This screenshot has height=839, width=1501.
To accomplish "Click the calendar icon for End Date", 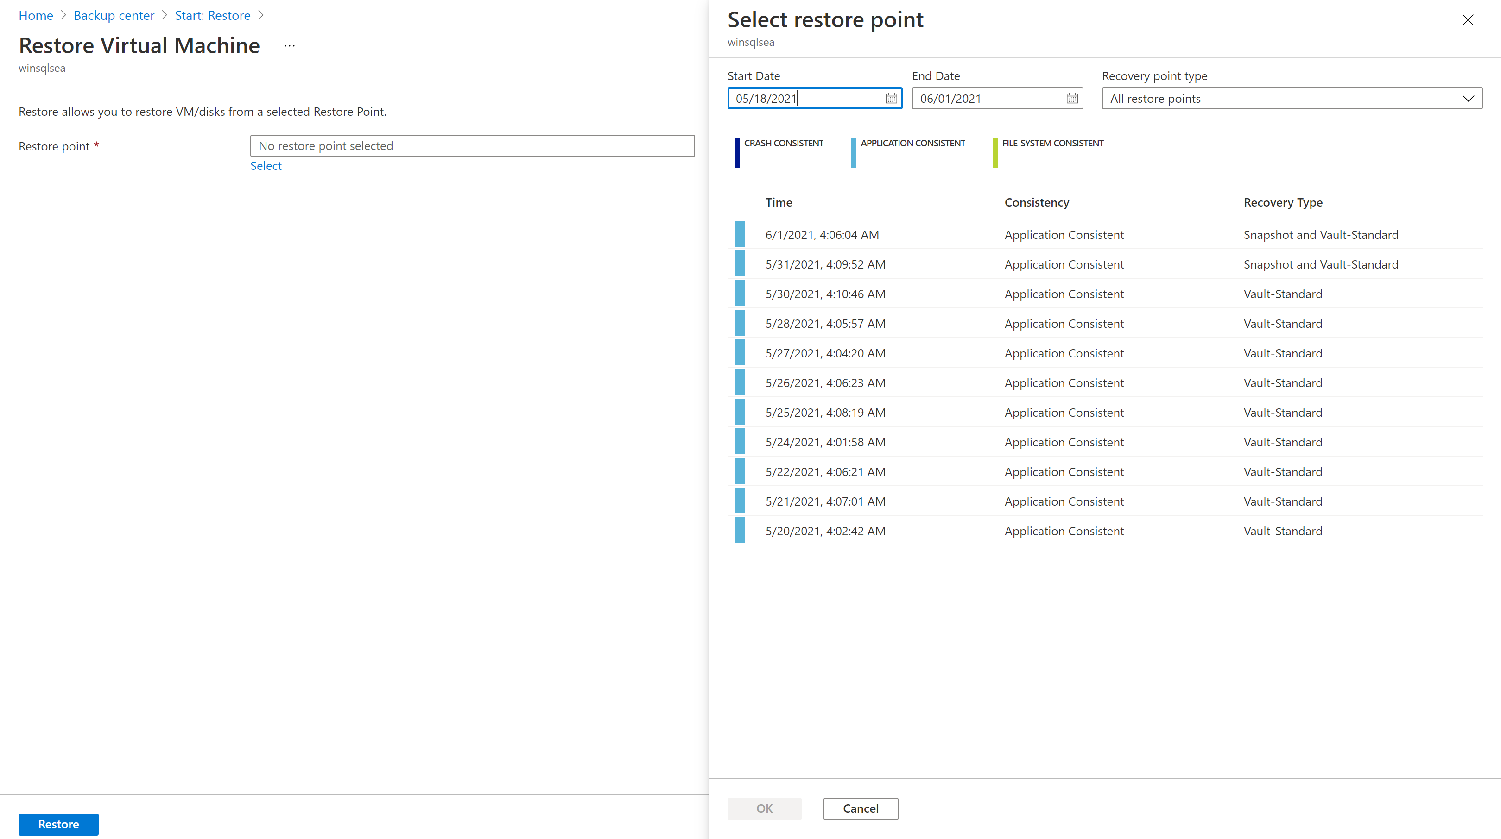I will point(1072,98).
